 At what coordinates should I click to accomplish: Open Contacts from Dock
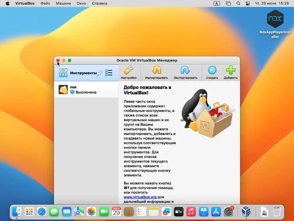(129, 212)
